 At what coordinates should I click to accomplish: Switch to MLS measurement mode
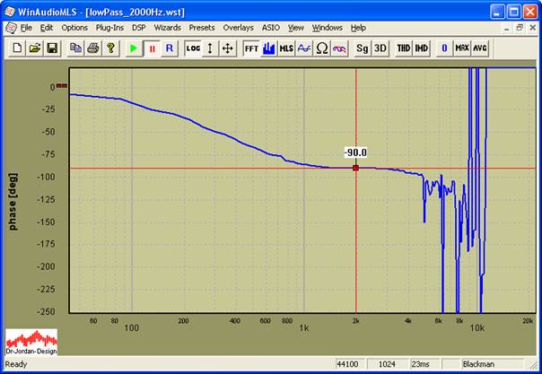[x=286, y=48]
